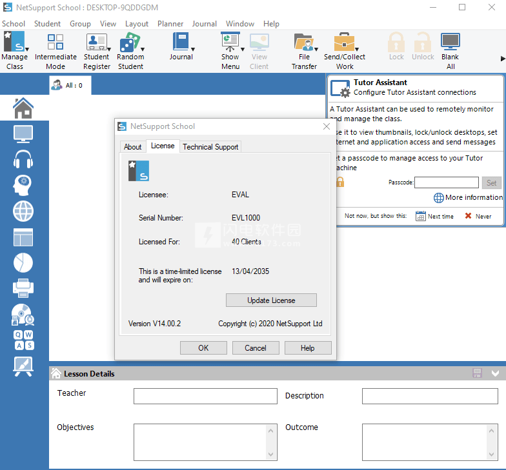Open the Planner menu
The image size is (506, 470).
(170, 24)
